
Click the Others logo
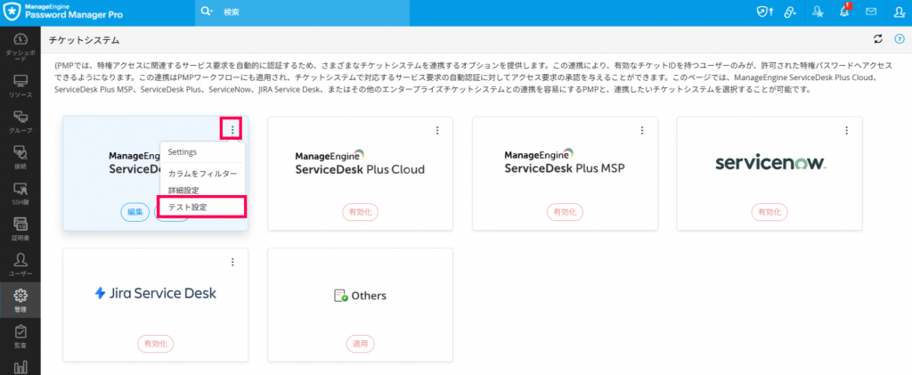(x=360, y=296)
